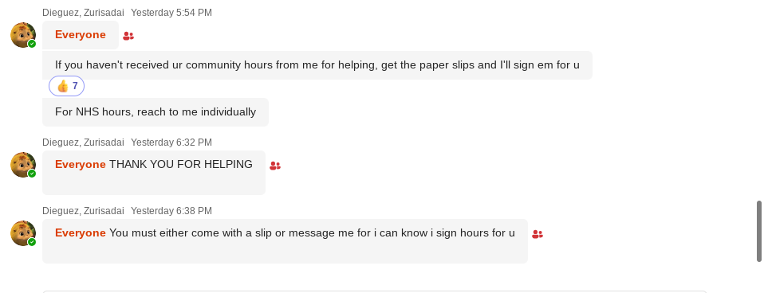Open the sender avatar on the 6:38 PM message
This screenshot has height=293, width=764.
pyautogui.click(x=23, y=233)
